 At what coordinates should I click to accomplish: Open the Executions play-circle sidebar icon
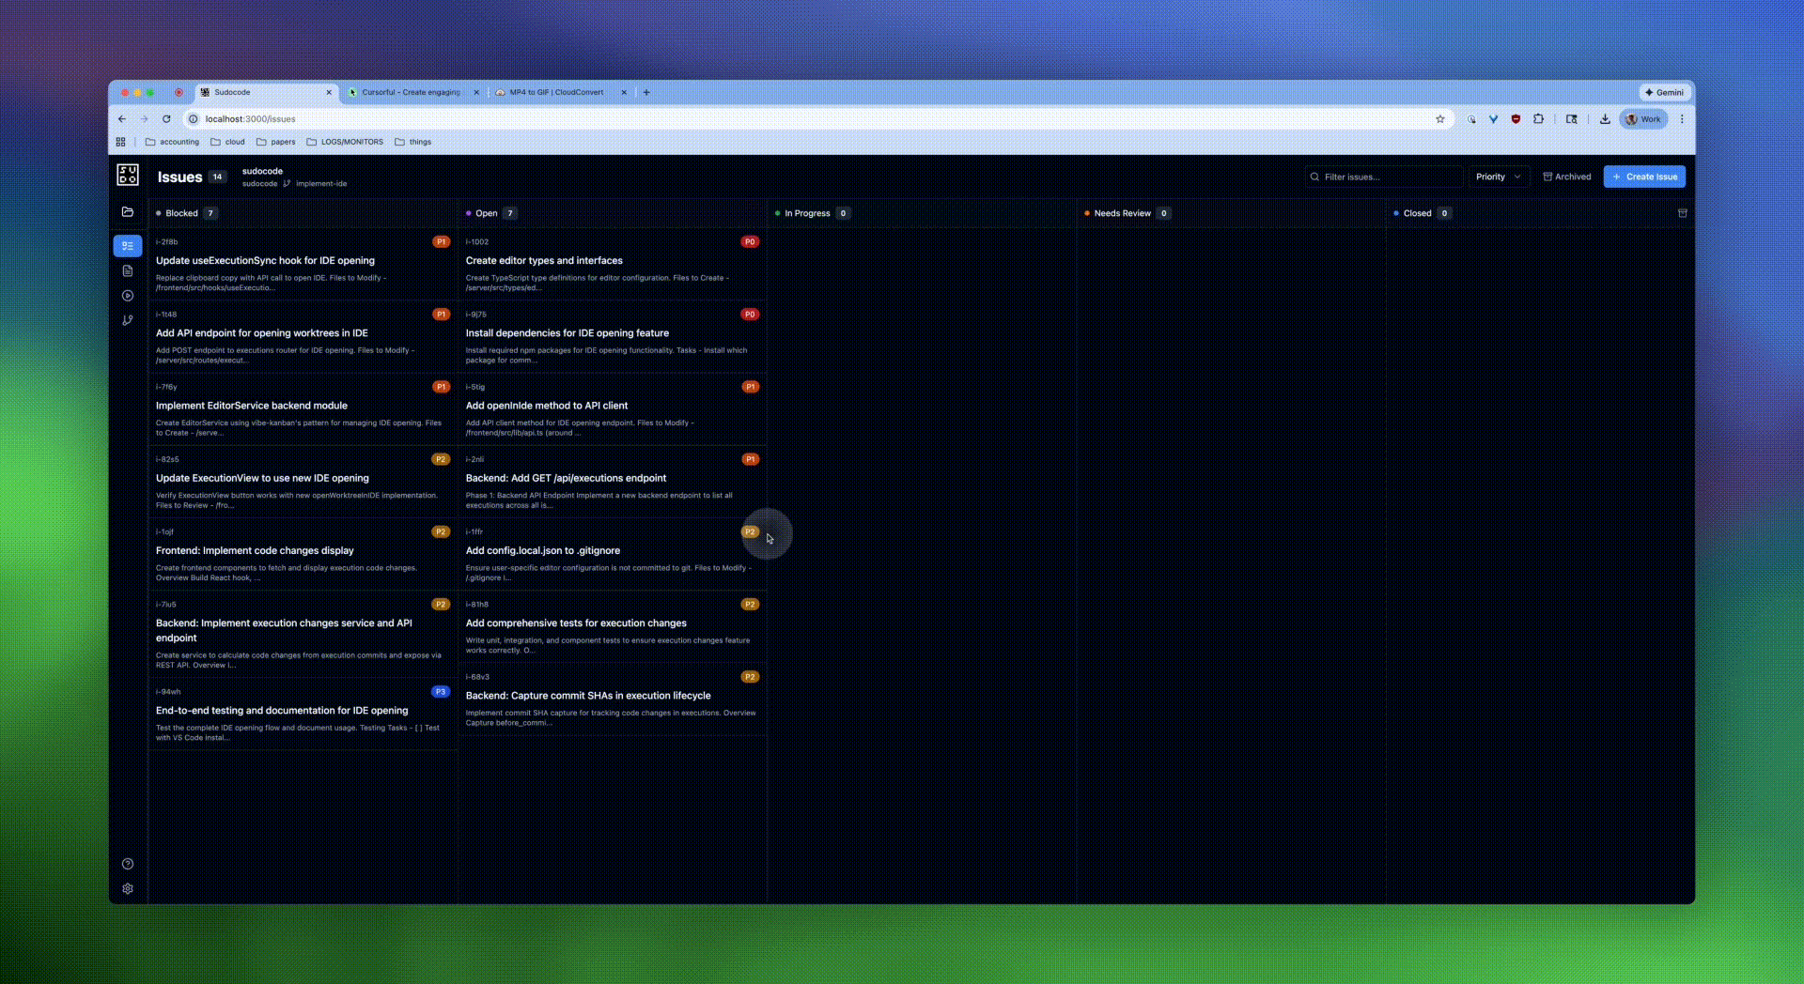128,296
